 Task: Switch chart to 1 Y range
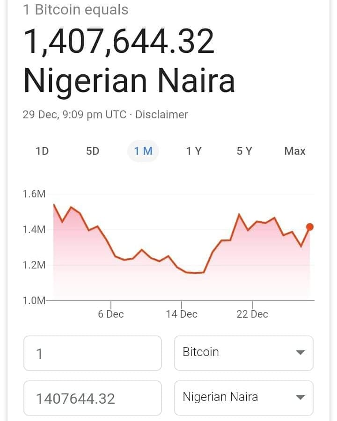click(194, 151)
